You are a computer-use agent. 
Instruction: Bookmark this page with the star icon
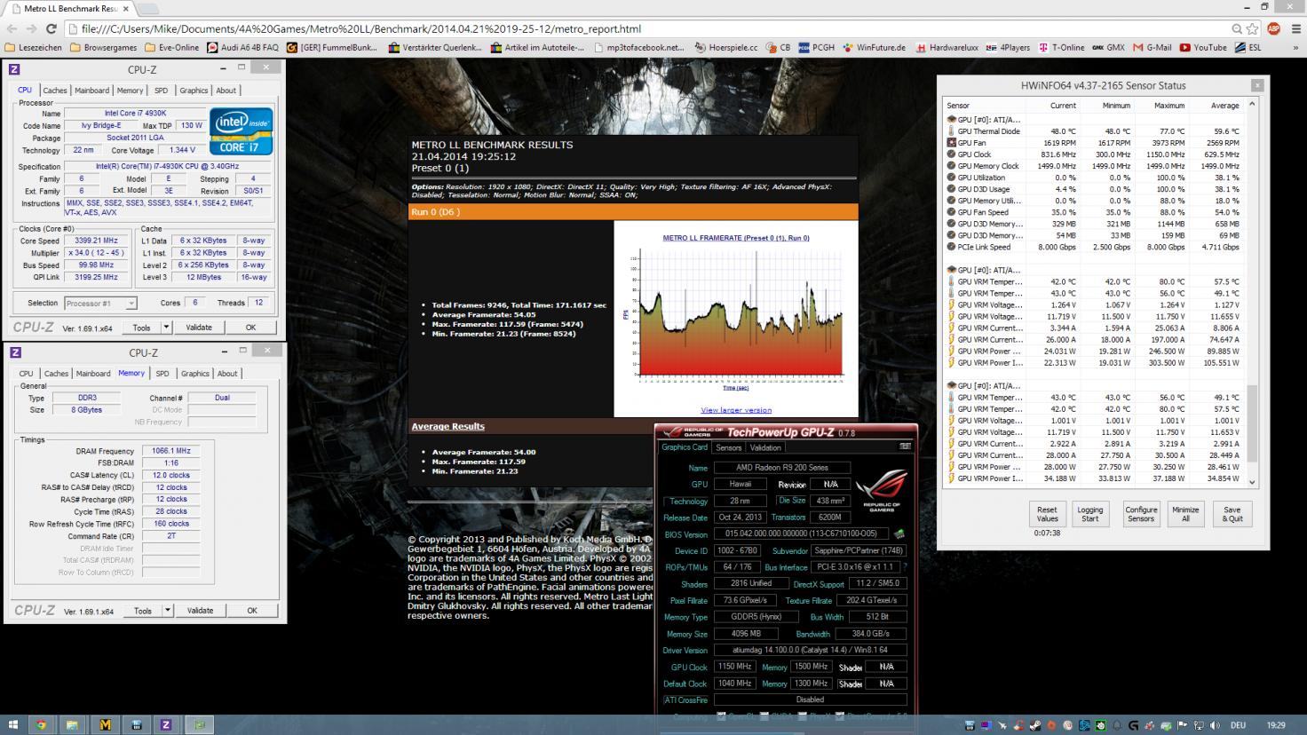1252,28
